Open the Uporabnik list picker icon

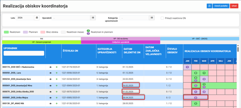[93, 18]
